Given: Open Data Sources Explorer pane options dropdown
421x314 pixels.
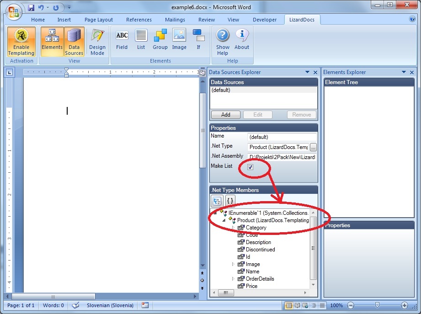Looking at the screenshot, I should (x=308, y=72).
